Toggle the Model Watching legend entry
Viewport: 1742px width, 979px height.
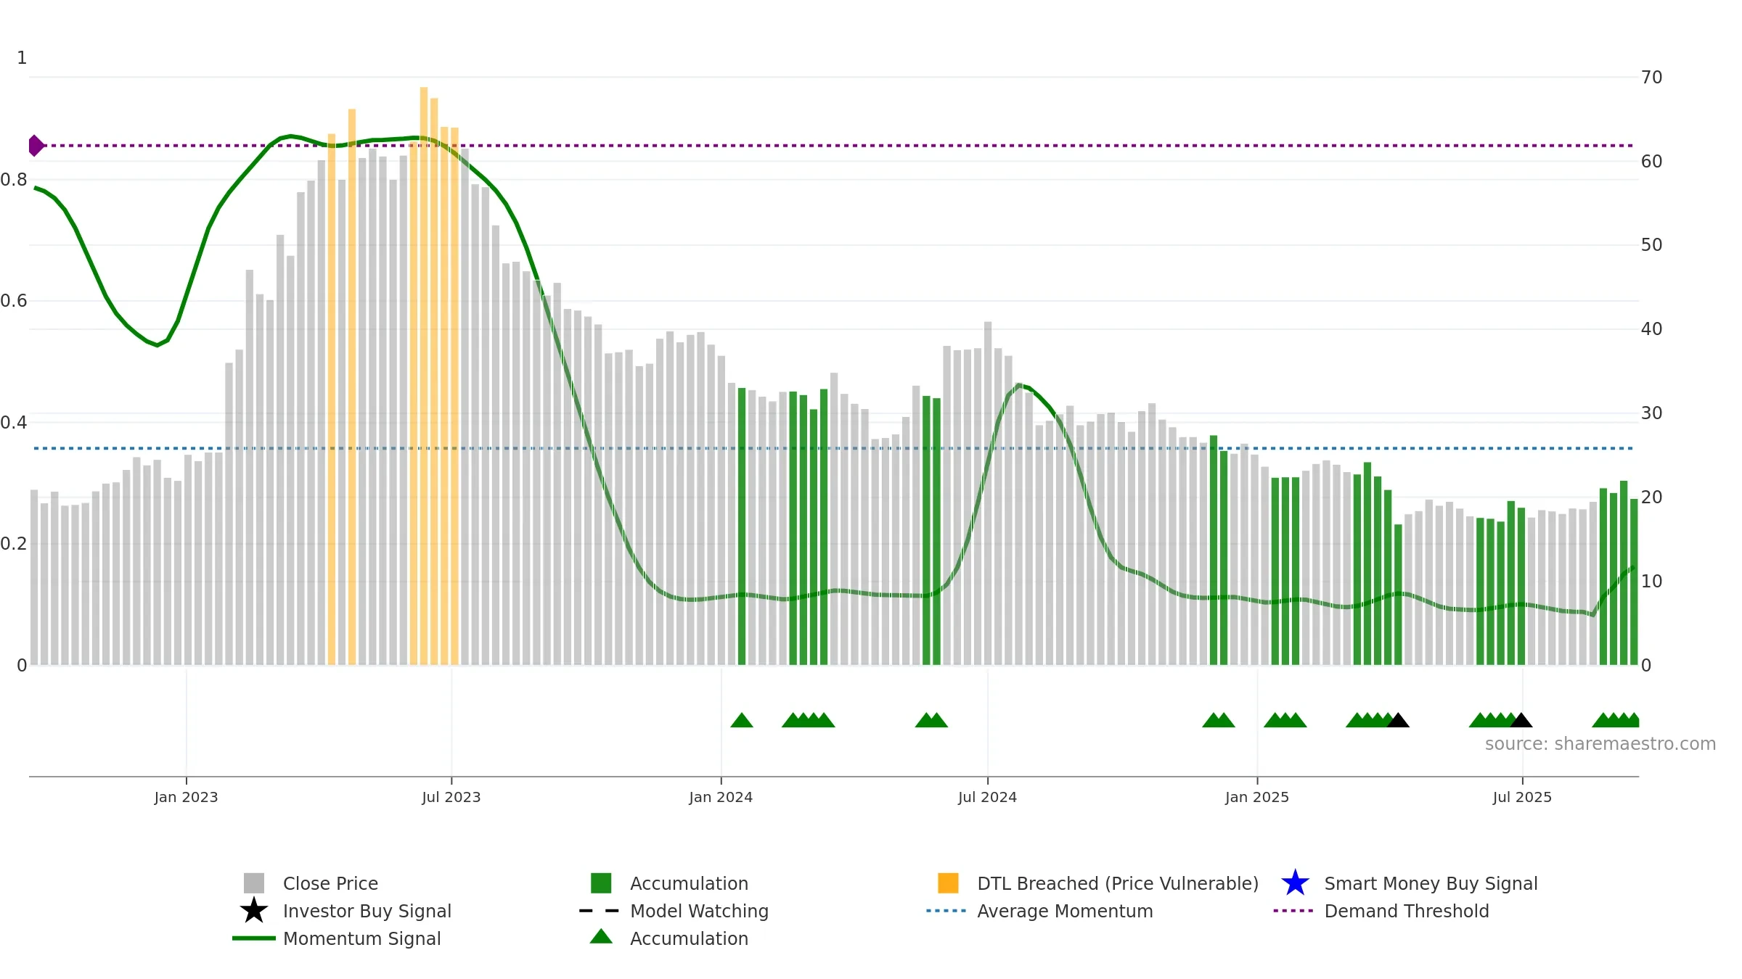[x=699, y=911]
